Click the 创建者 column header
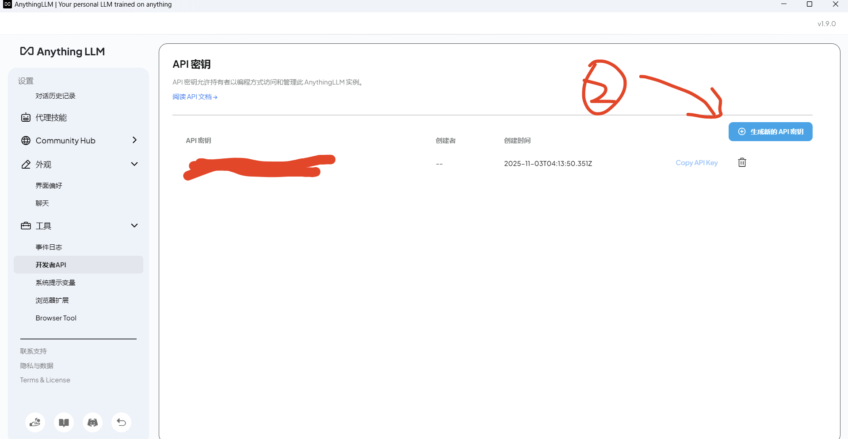Viewport: 848px width, 439px height. [x=446, y=140]
